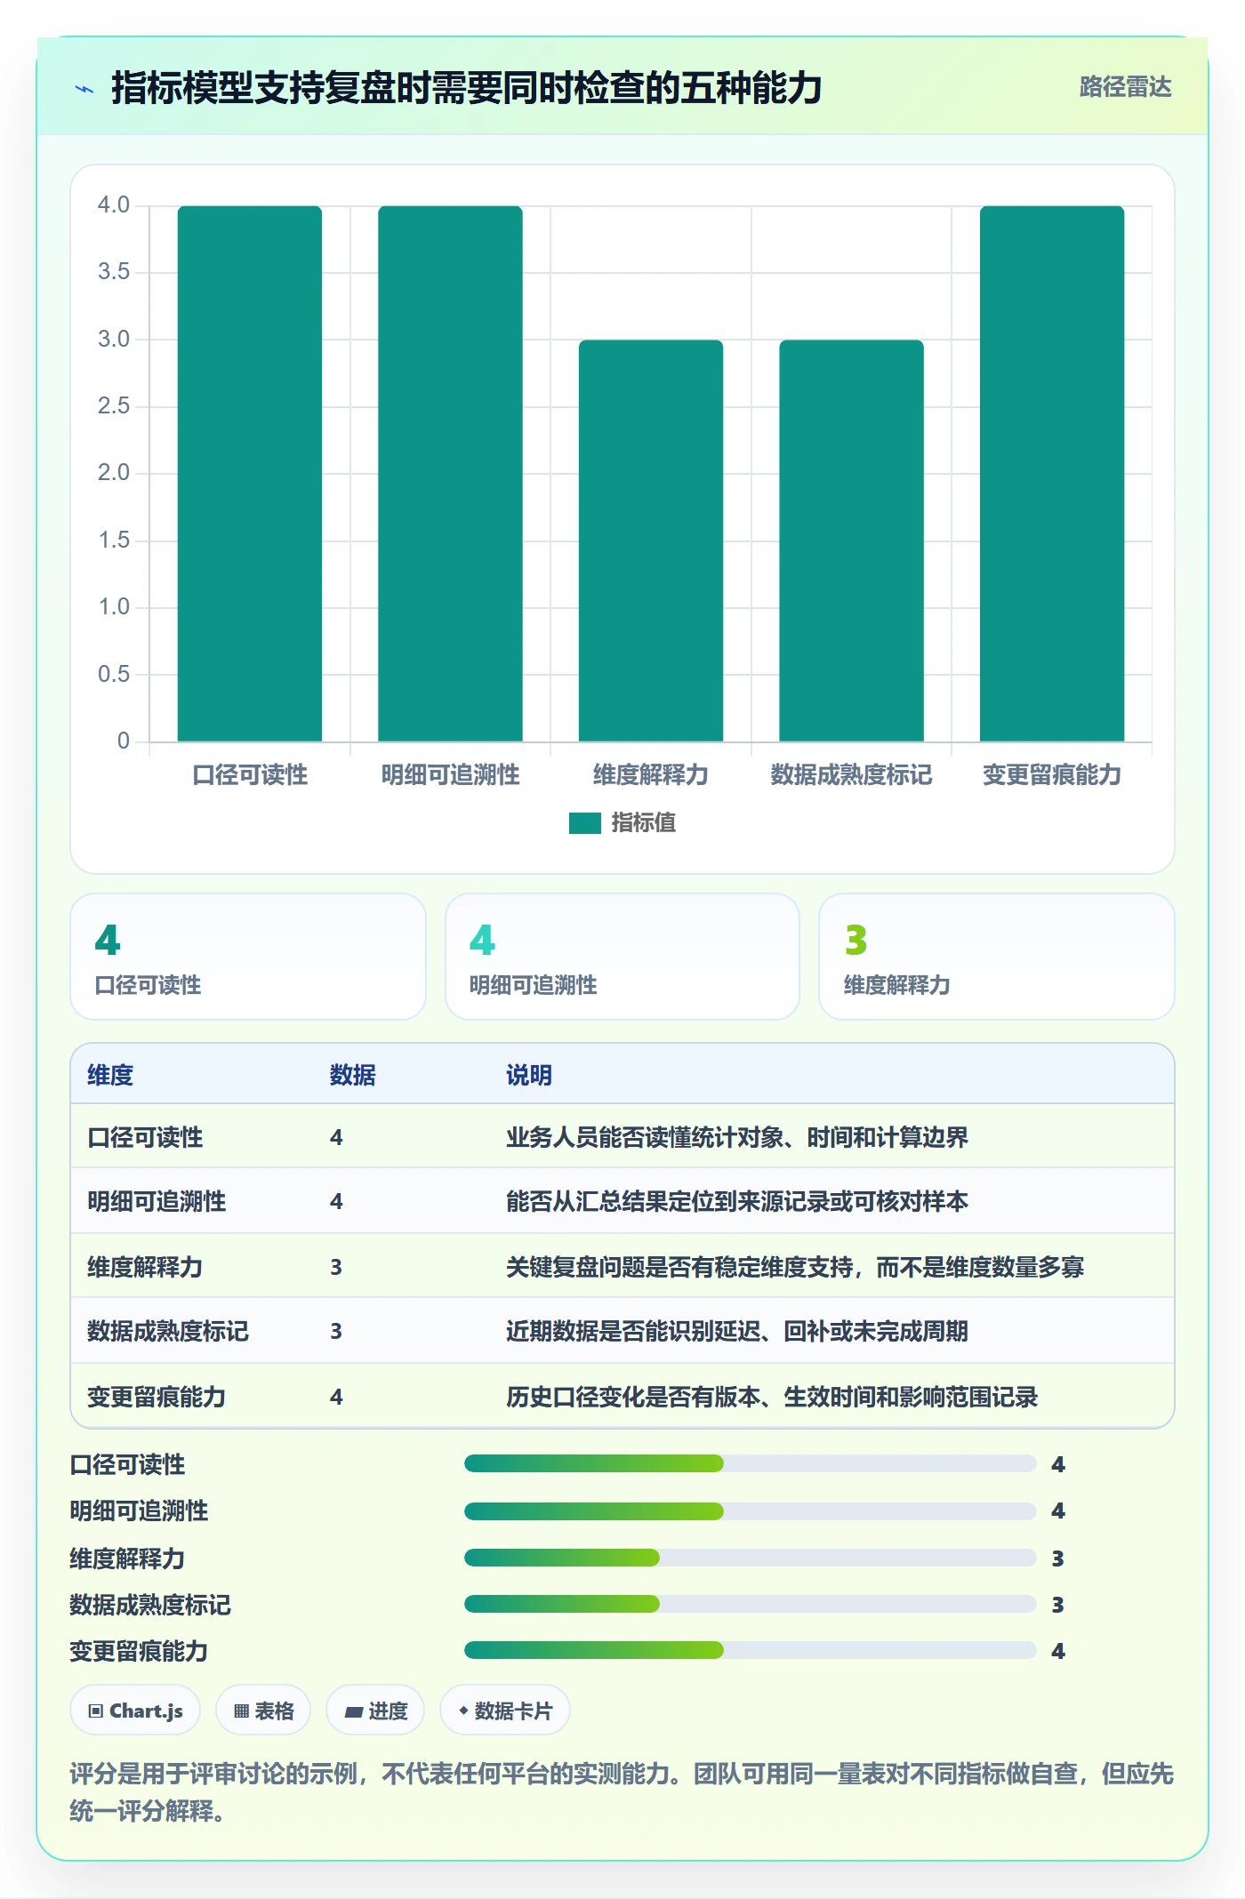Click the 2.5 y-axis tick label
The width and height of the screenshot is (1245, 1899).
click(114, 406)
